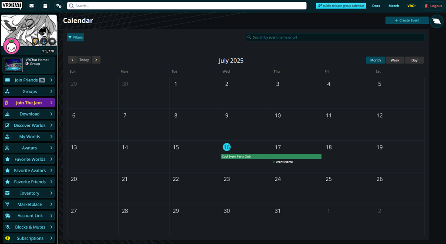Expand the Marketplace chevron
446x244 pixels.
(51, 204)
